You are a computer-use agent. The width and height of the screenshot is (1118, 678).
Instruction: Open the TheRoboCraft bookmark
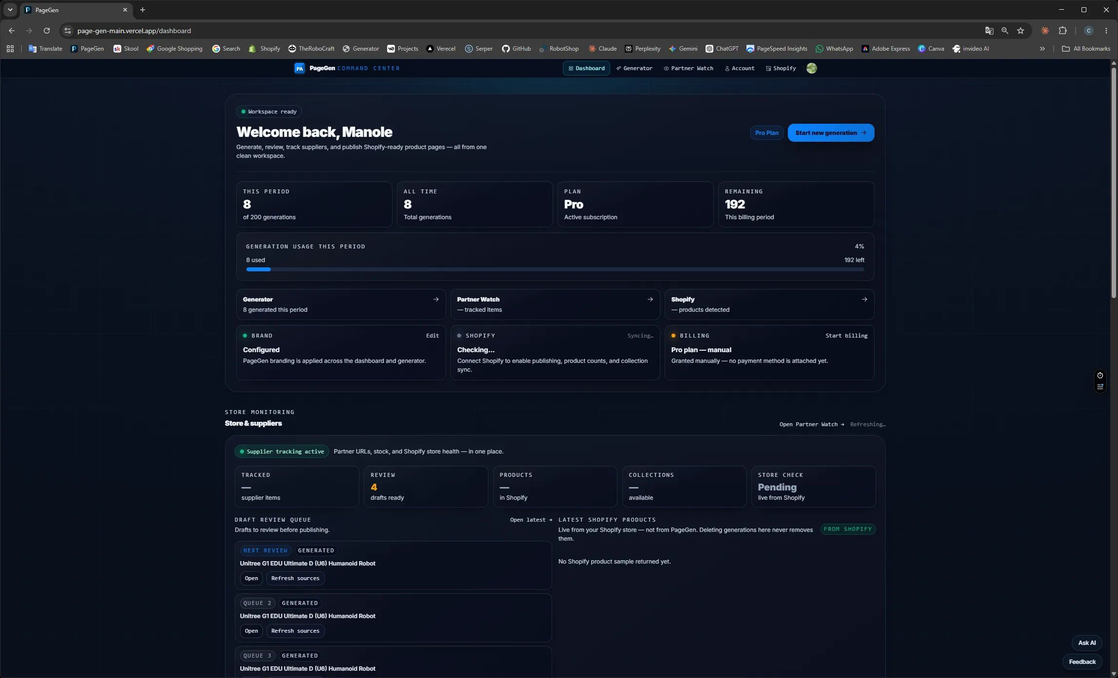[x=312, y=49]
